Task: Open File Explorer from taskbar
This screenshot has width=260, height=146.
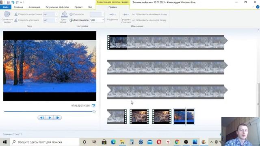Action: point(122,142)
